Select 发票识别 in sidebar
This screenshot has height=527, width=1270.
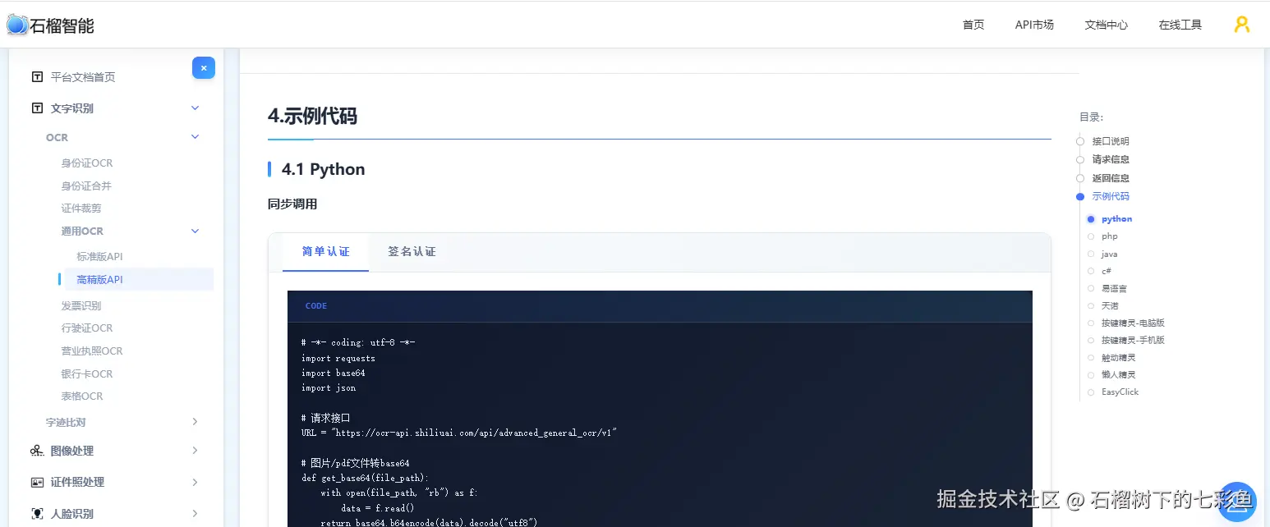[81, 306]
